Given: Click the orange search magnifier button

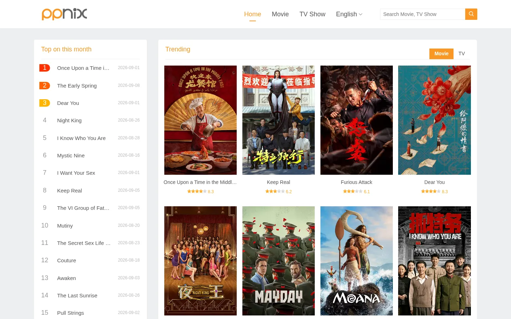Looking at the screenshot, I should pyautogui.click(x=471, y=14).
